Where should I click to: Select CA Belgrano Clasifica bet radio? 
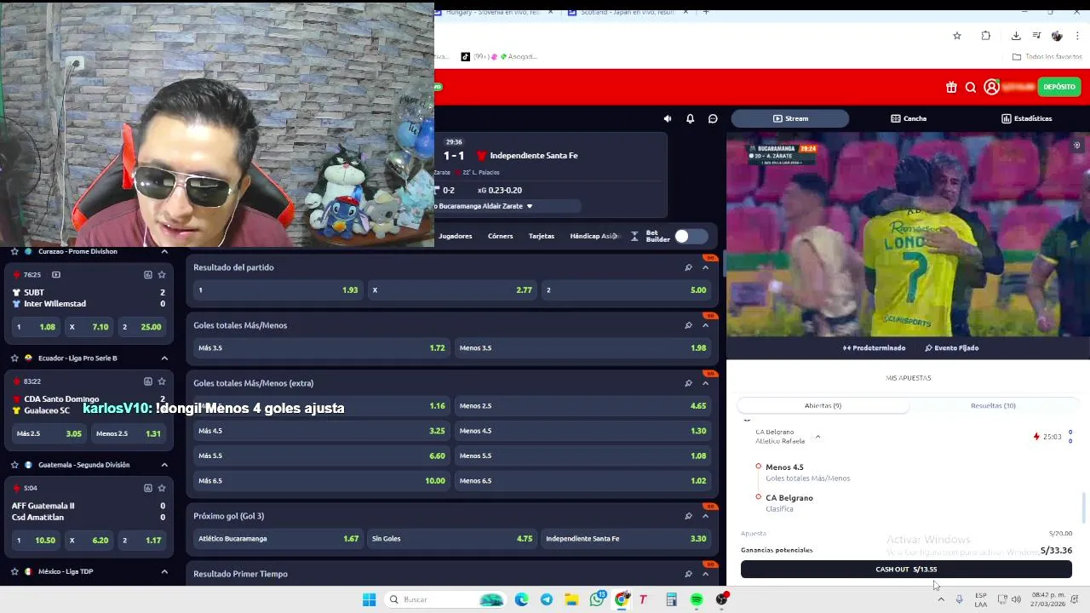point(758,497)
